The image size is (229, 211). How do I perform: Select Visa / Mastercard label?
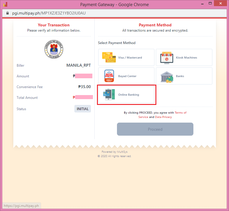130,57
